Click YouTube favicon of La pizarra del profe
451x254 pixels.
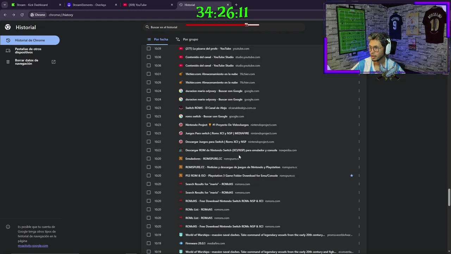pos(181,49)
